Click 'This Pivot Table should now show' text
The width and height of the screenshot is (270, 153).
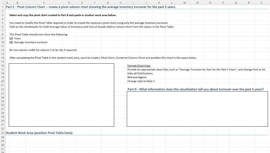pyautogui.click(x=38, y=35)
